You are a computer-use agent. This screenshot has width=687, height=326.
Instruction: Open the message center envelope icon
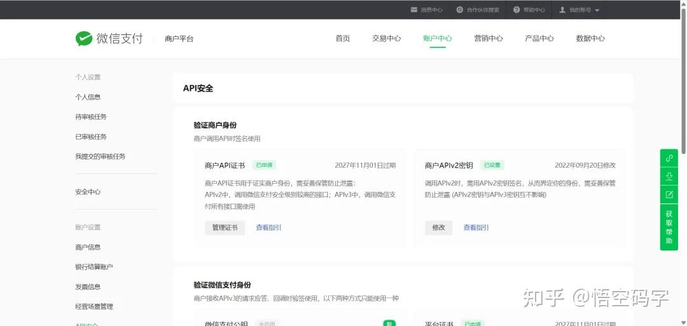click(x=413, y=10)
